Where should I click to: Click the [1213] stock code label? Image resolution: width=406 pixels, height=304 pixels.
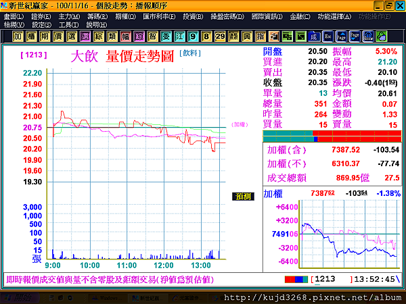(x=34, y=55)
